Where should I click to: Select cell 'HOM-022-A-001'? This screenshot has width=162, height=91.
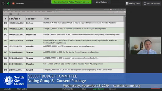coord(17,36)
